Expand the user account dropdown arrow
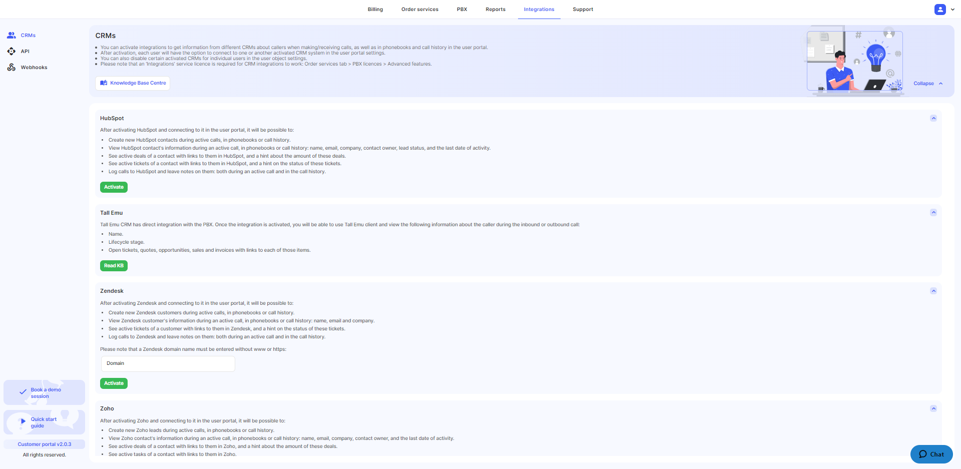 952,10
